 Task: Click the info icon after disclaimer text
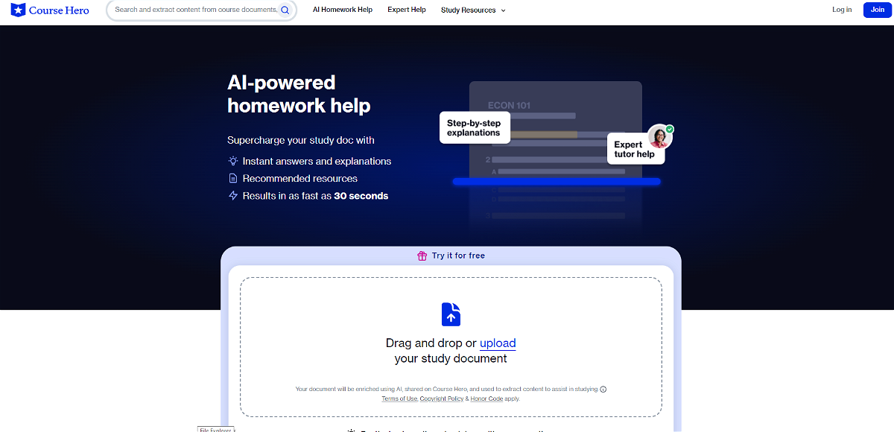point(603,389)
